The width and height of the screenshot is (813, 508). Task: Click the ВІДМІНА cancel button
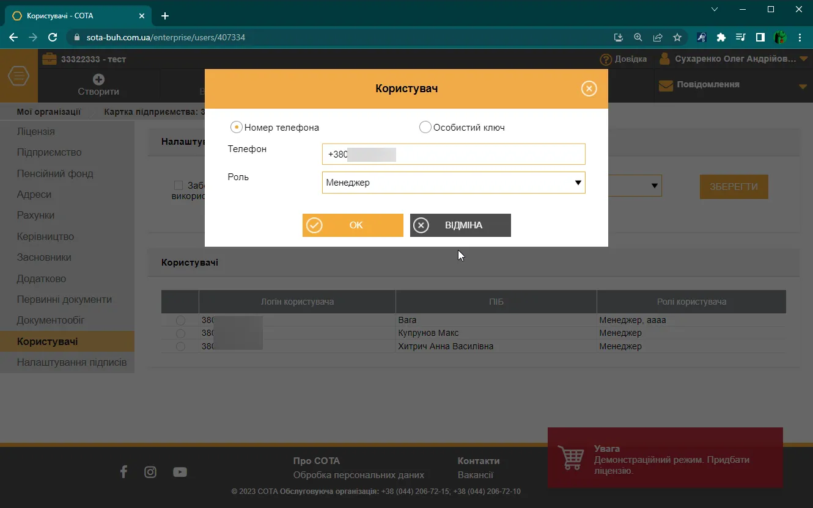(460, 225)
